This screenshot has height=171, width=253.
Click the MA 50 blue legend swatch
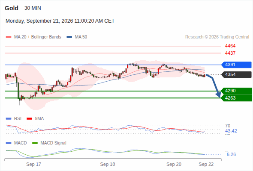tap(69, 37)
